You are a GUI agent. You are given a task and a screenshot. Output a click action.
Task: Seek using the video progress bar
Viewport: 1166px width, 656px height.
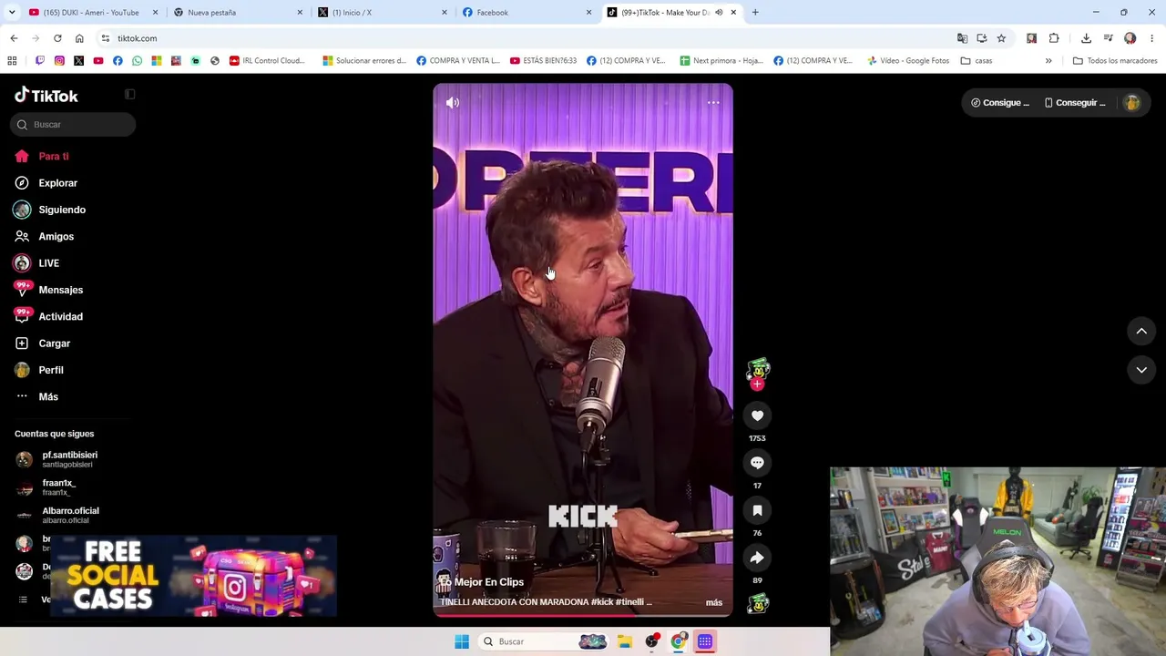(583, 615)
